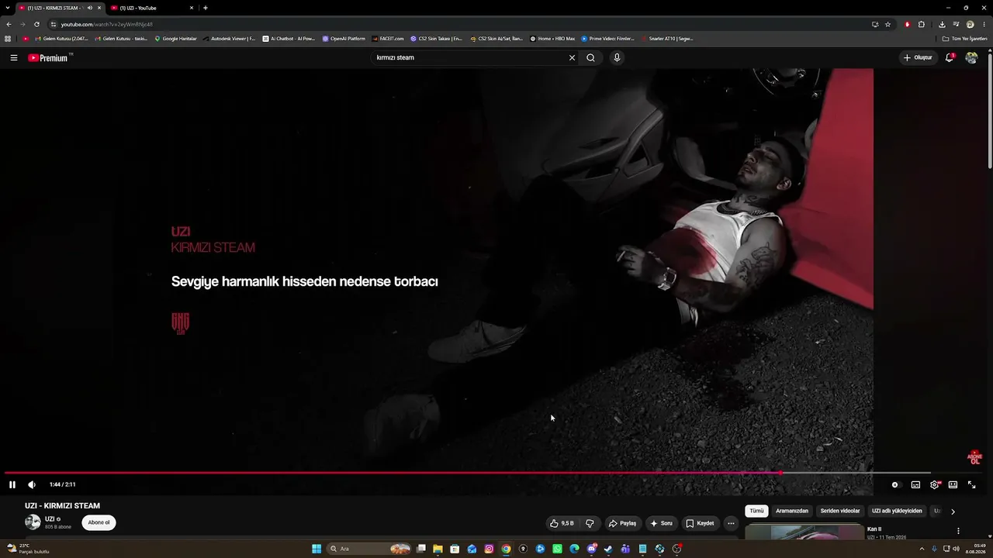Open File Explorer from the taskbar
The height and width of the screenshot is (558, 993).
[x=438, y=549]
